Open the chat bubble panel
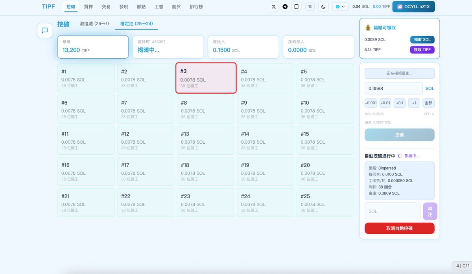The height and width of the screenshot is (274, 472). click(44, 30)
